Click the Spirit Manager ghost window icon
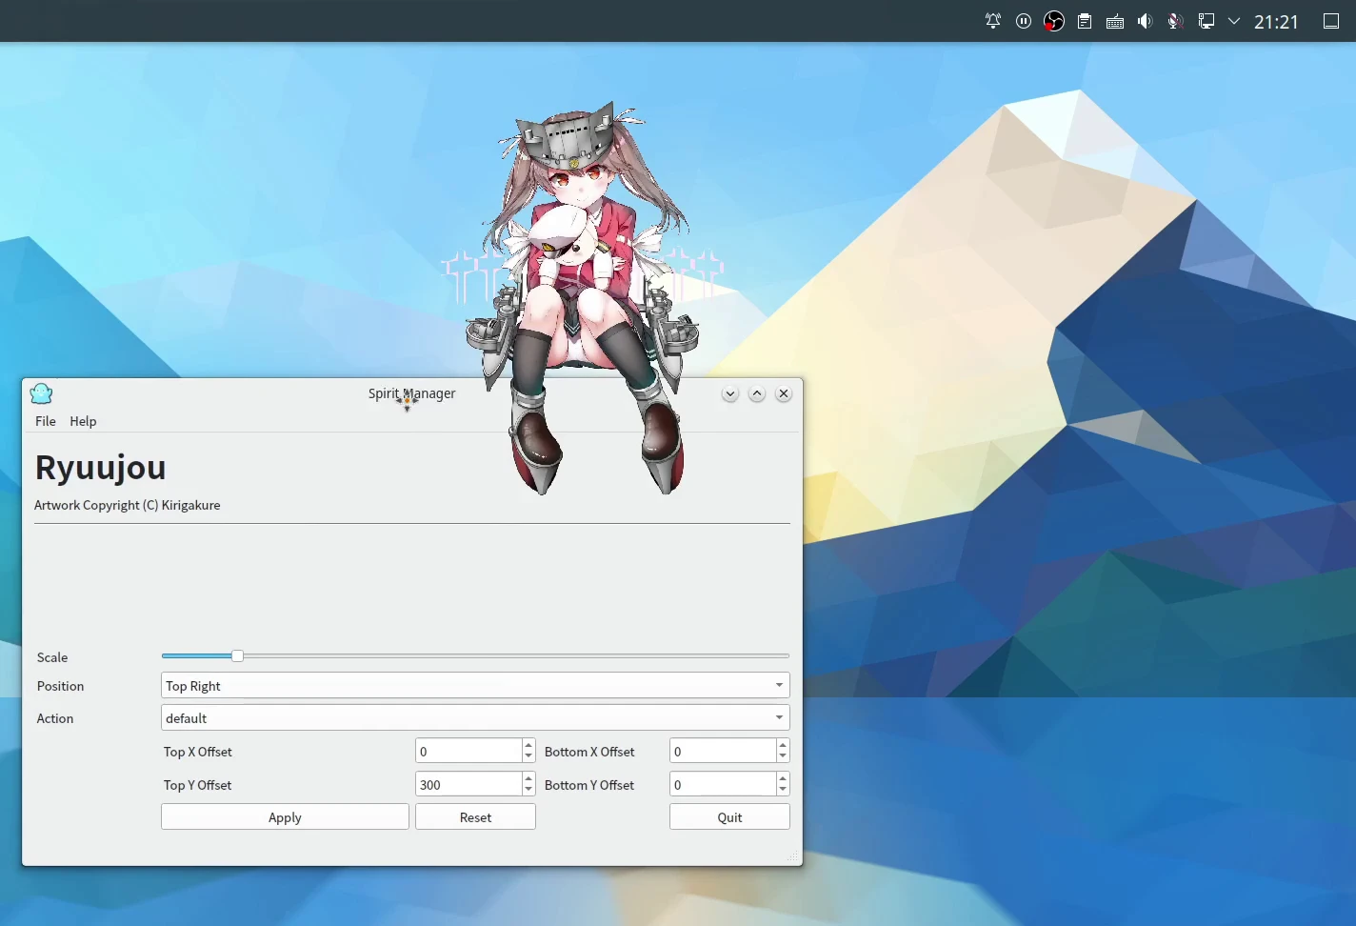This screenshot has height=926, width=1356. click(x=41, y=393)
